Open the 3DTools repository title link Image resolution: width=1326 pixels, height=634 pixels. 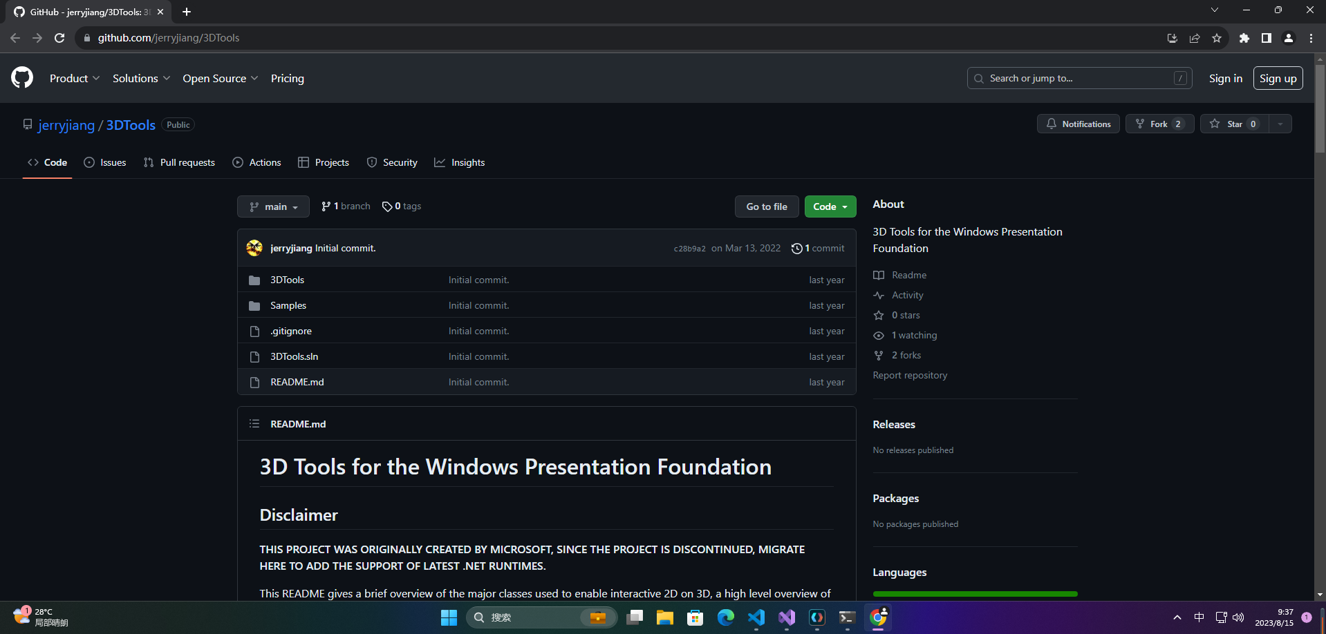tap(131, 125)
